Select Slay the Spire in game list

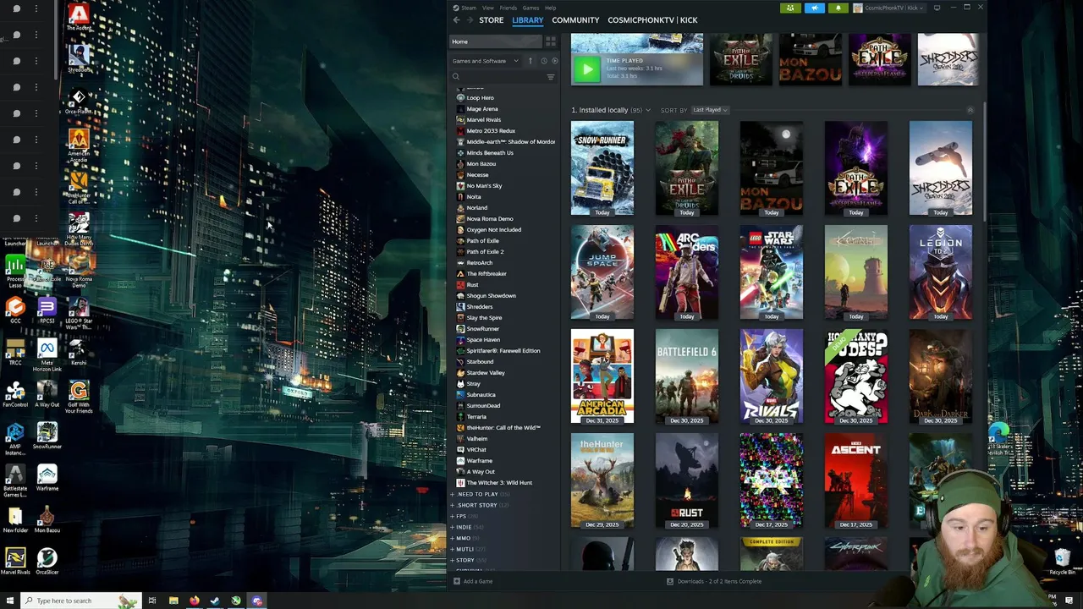click(x=484, y=317)
